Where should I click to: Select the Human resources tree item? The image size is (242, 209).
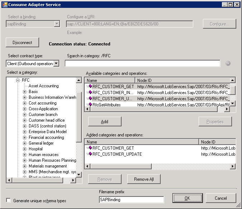coord(43,155)
